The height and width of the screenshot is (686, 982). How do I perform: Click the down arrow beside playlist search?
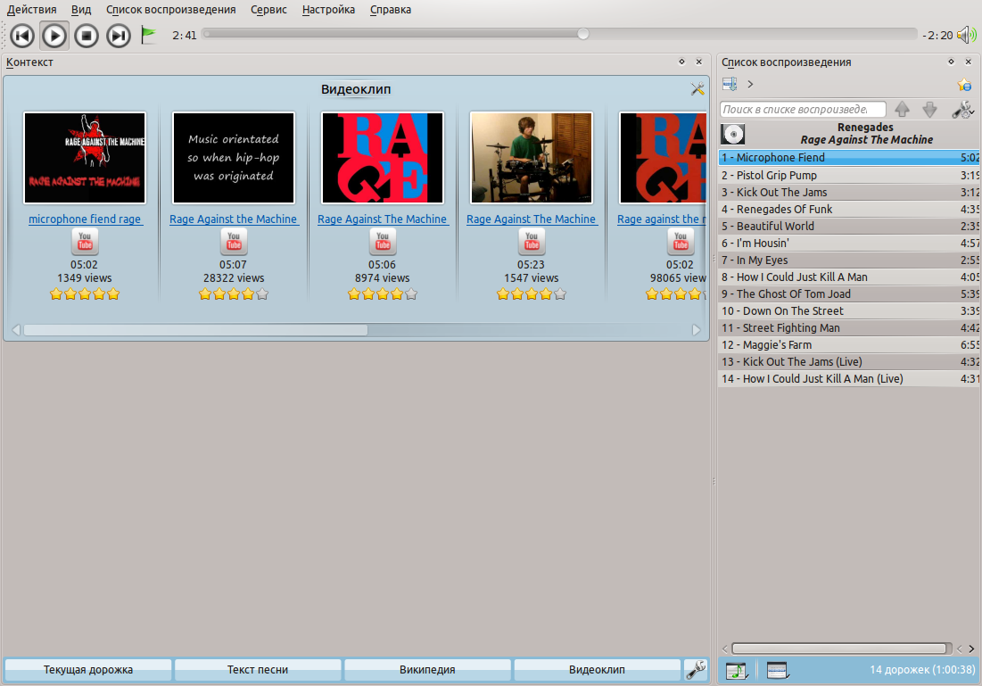(x=930, y=110)
